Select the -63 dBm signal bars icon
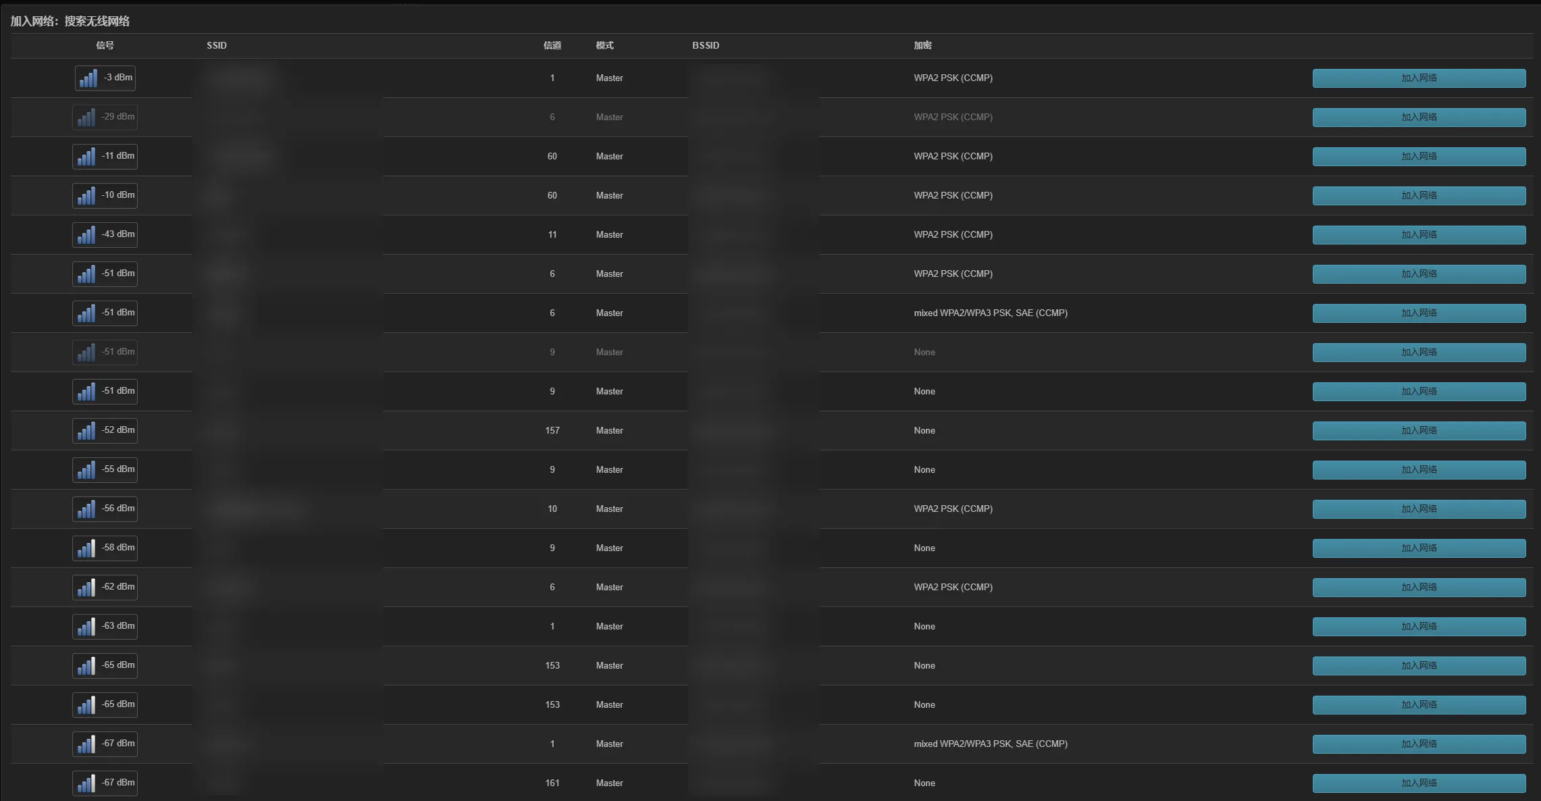This screenshot has height=801, width=1541. coord(86,627)
